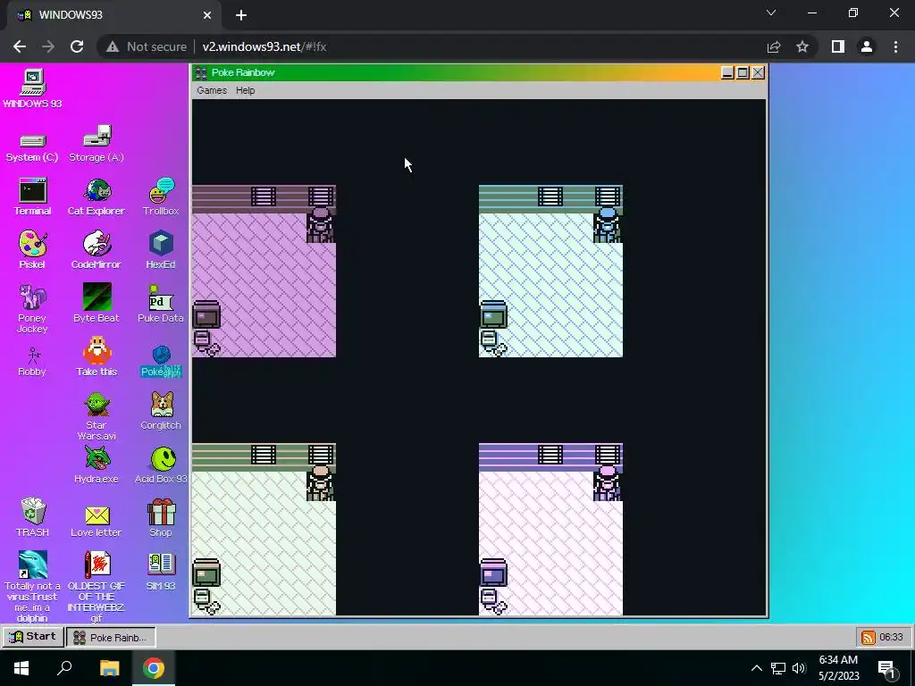Screen dimensions: 915x686
Task: Click the Not secure warning label
Action: (x=146, y=46)
